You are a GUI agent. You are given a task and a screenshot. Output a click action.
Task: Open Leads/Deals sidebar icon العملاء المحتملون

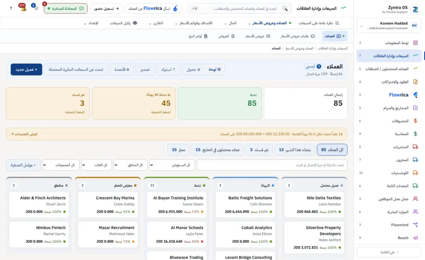415,69
